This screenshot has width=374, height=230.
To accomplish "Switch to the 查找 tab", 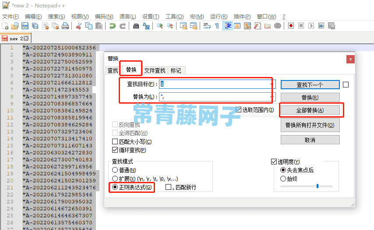I will point(113,70).
